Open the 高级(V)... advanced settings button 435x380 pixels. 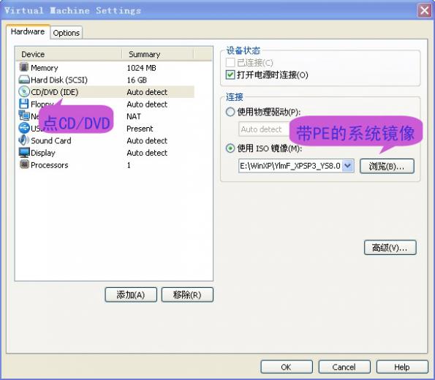[x=390, y=248]
